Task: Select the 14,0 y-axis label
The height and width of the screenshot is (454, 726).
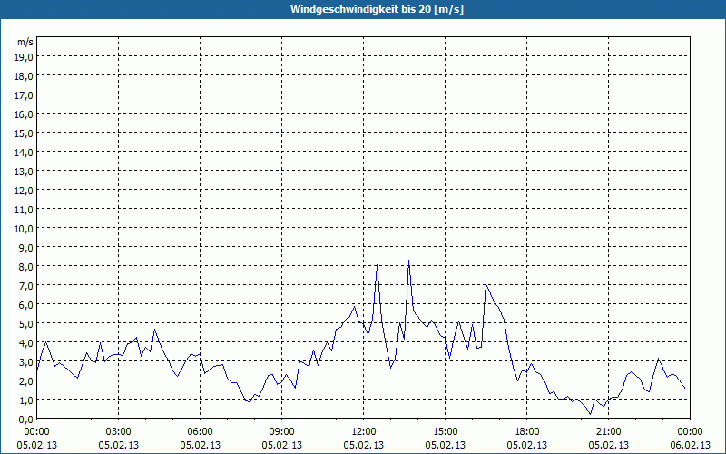Action: click(24, 153)
